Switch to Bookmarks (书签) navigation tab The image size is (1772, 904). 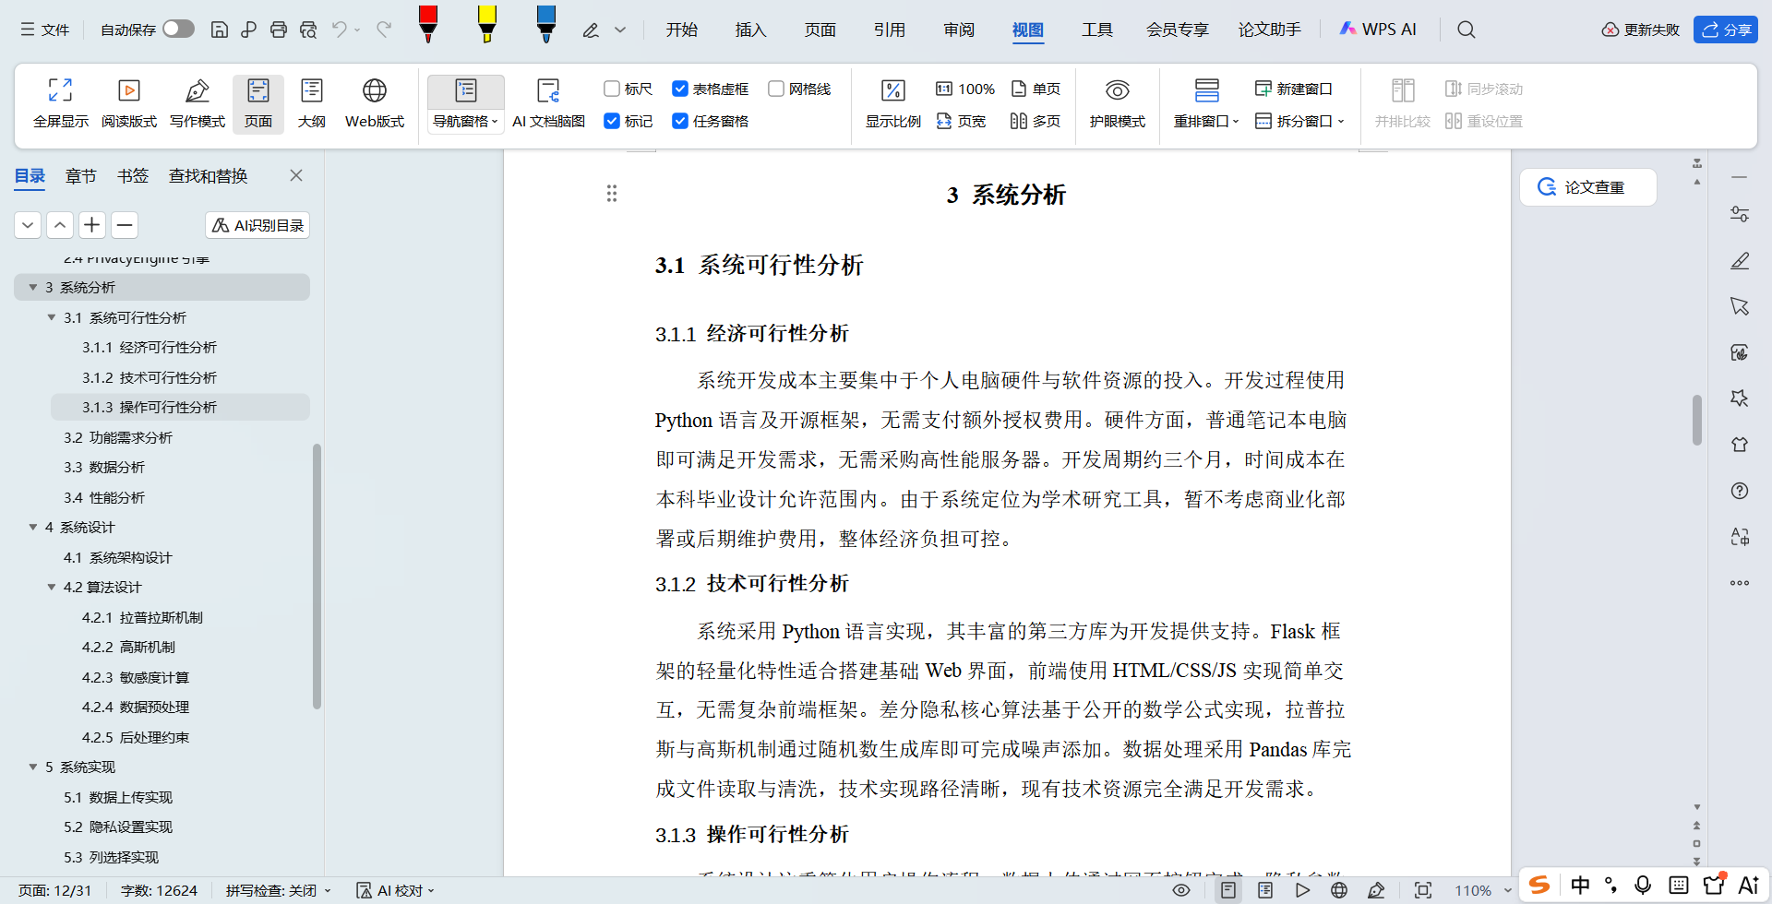pyautogui.click(x=133, y=175)
